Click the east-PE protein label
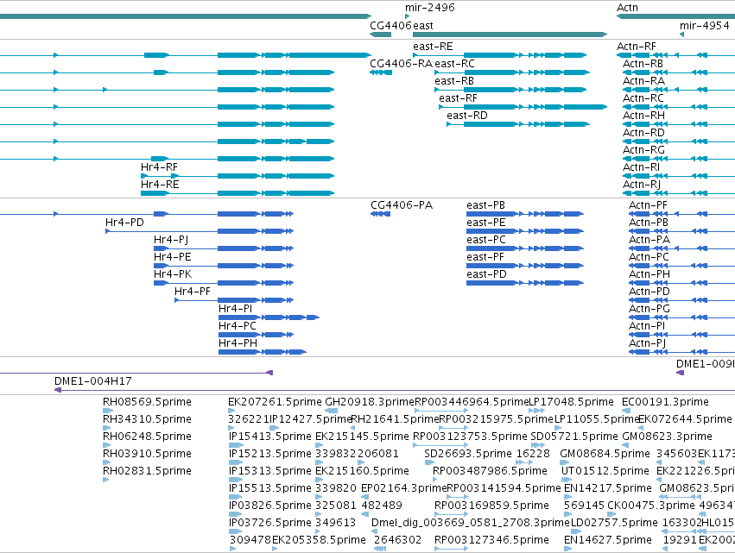Screen dimensions: 735x553 pos(485,223)
